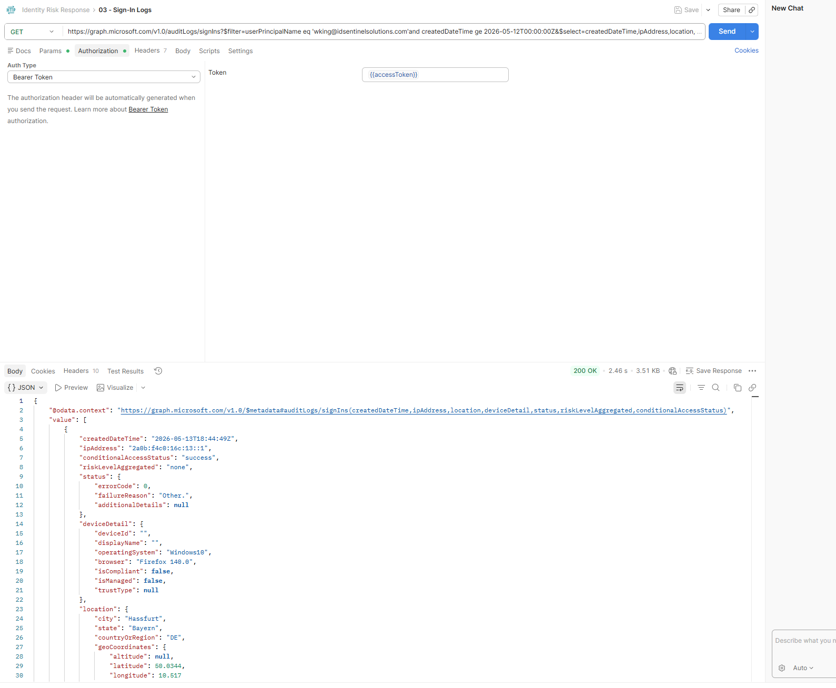
Task: Open the Save options dropdown arrow
Action: 708,10
